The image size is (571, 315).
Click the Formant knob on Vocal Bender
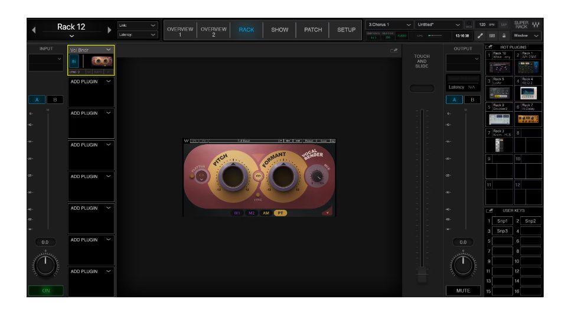(x=283, y=177)
